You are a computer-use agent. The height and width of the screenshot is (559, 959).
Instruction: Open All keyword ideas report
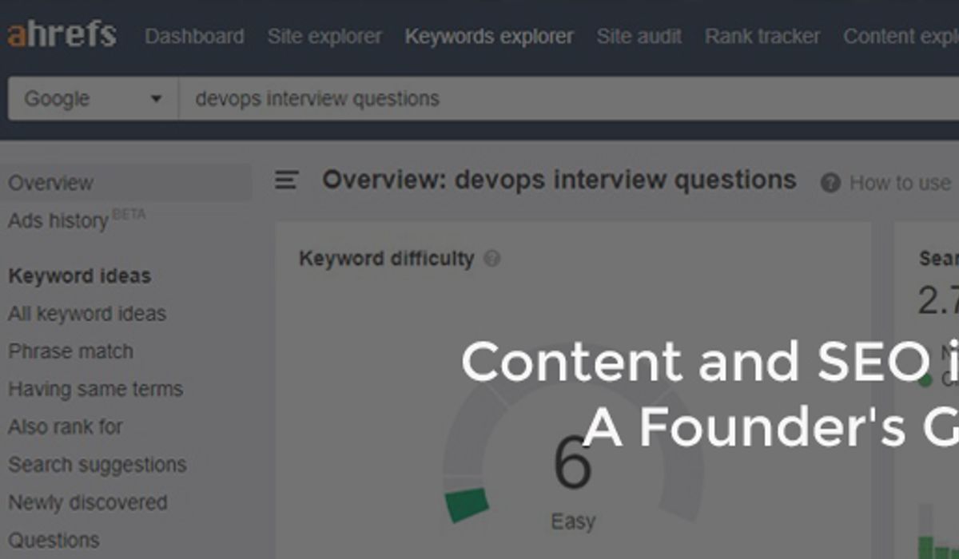coord(87,314)
